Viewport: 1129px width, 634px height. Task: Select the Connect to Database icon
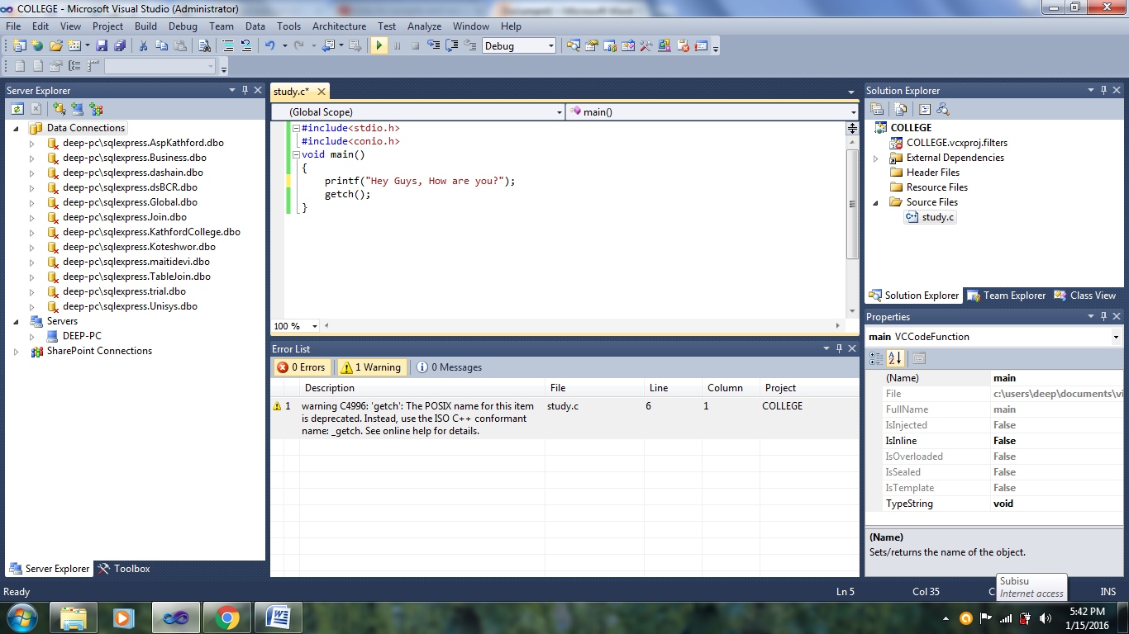click(x=59, y=108)
